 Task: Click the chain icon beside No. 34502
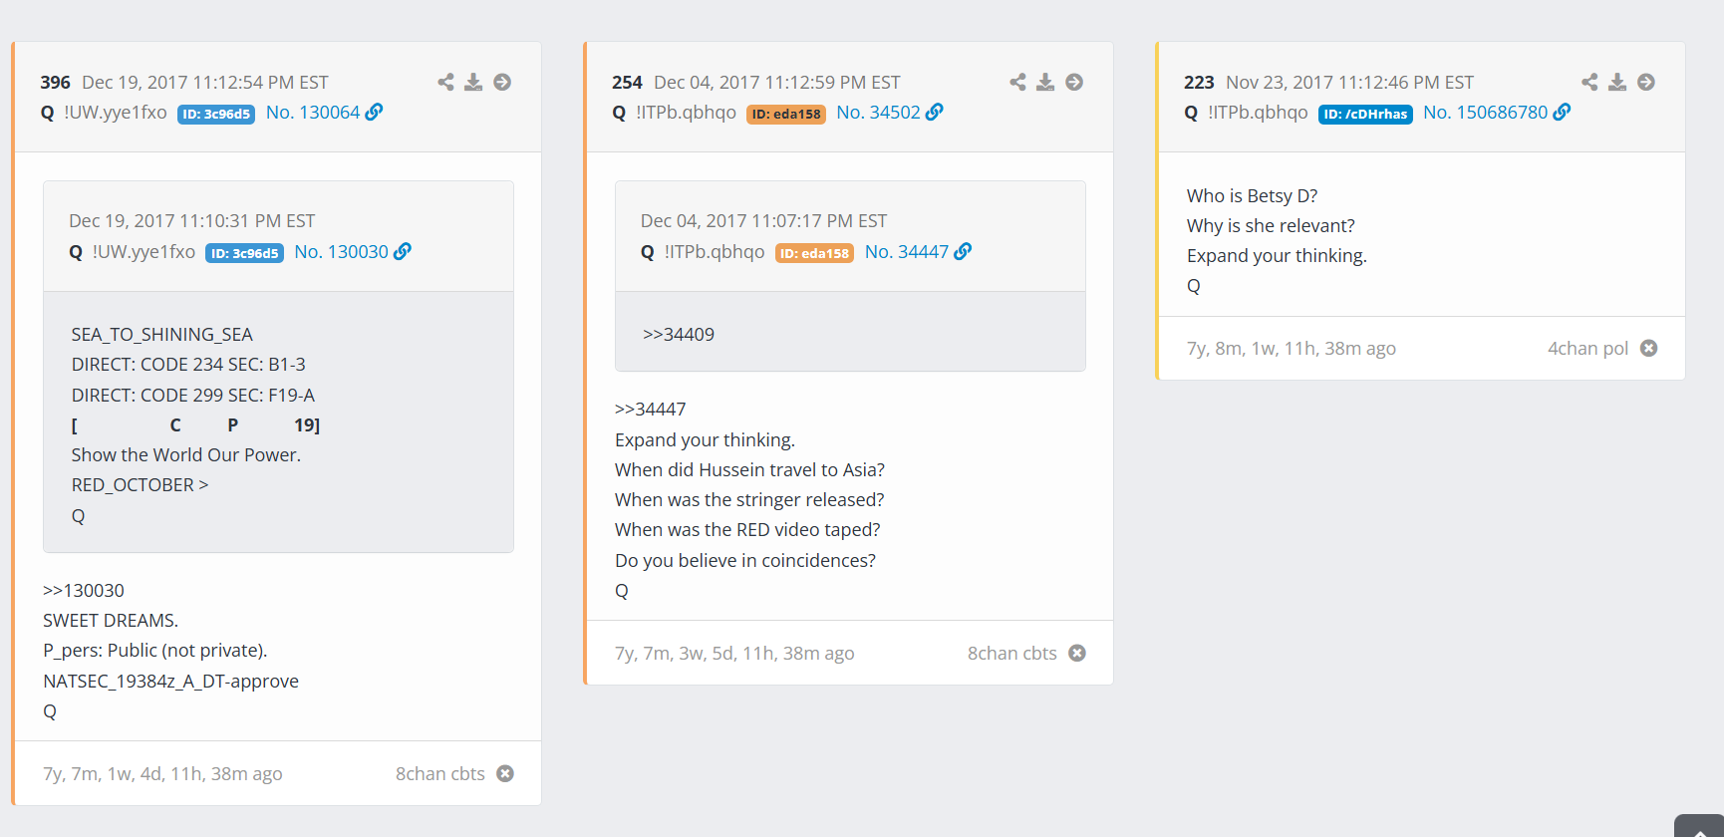point(935,112)
